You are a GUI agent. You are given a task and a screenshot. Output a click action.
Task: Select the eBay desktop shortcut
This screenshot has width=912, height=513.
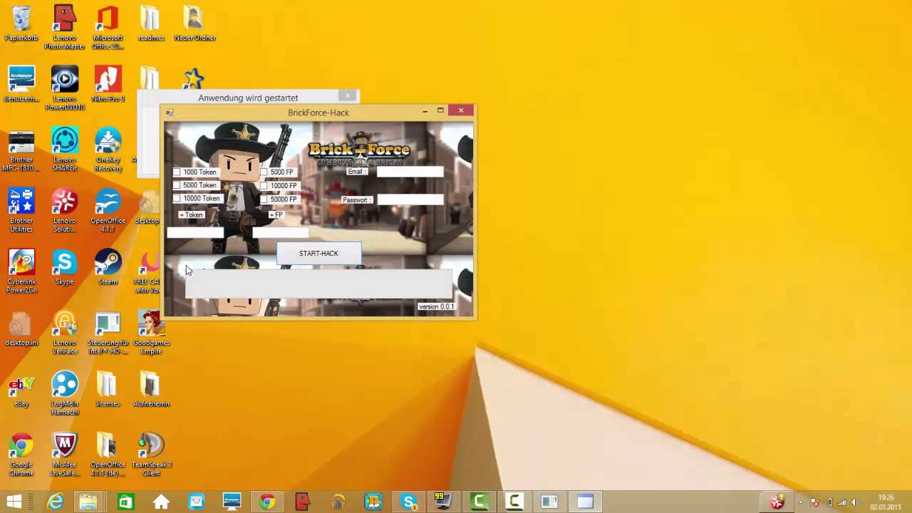[21, 390]
